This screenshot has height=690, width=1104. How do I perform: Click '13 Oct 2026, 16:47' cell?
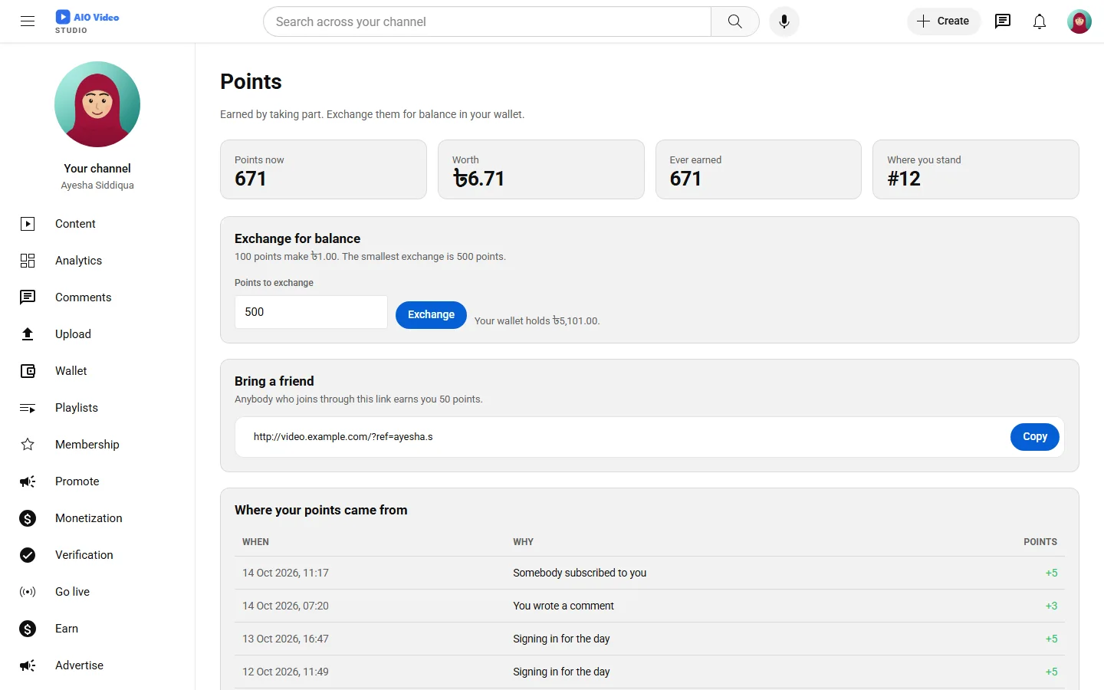(285, 639)
